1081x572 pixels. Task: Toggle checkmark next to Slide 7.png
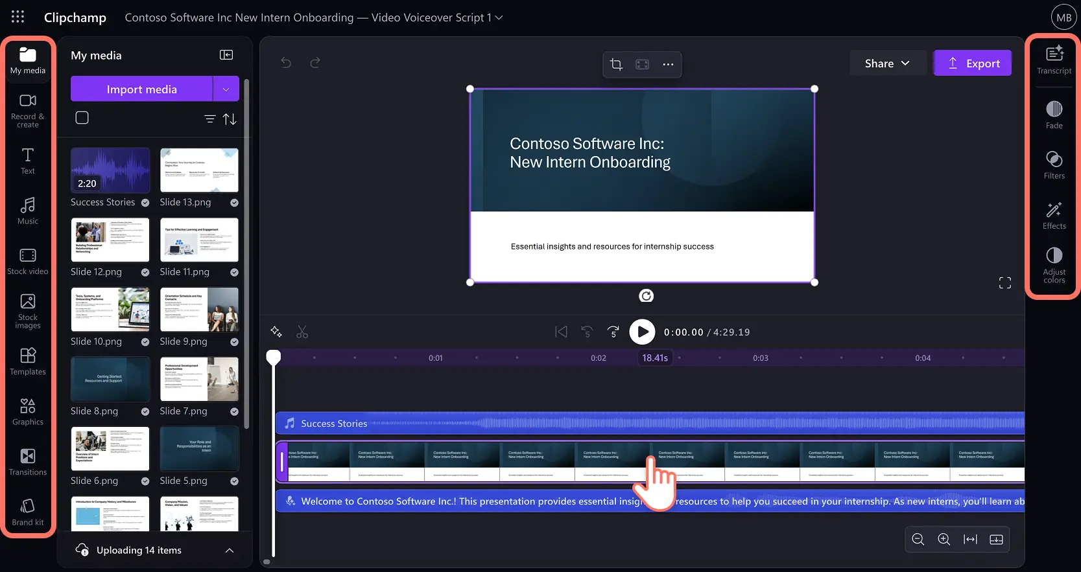tap(234, 411)
